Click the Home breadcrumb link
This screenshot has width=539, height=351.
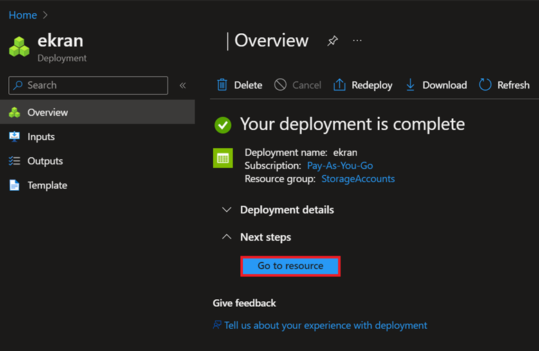click(x=23, y=15)
